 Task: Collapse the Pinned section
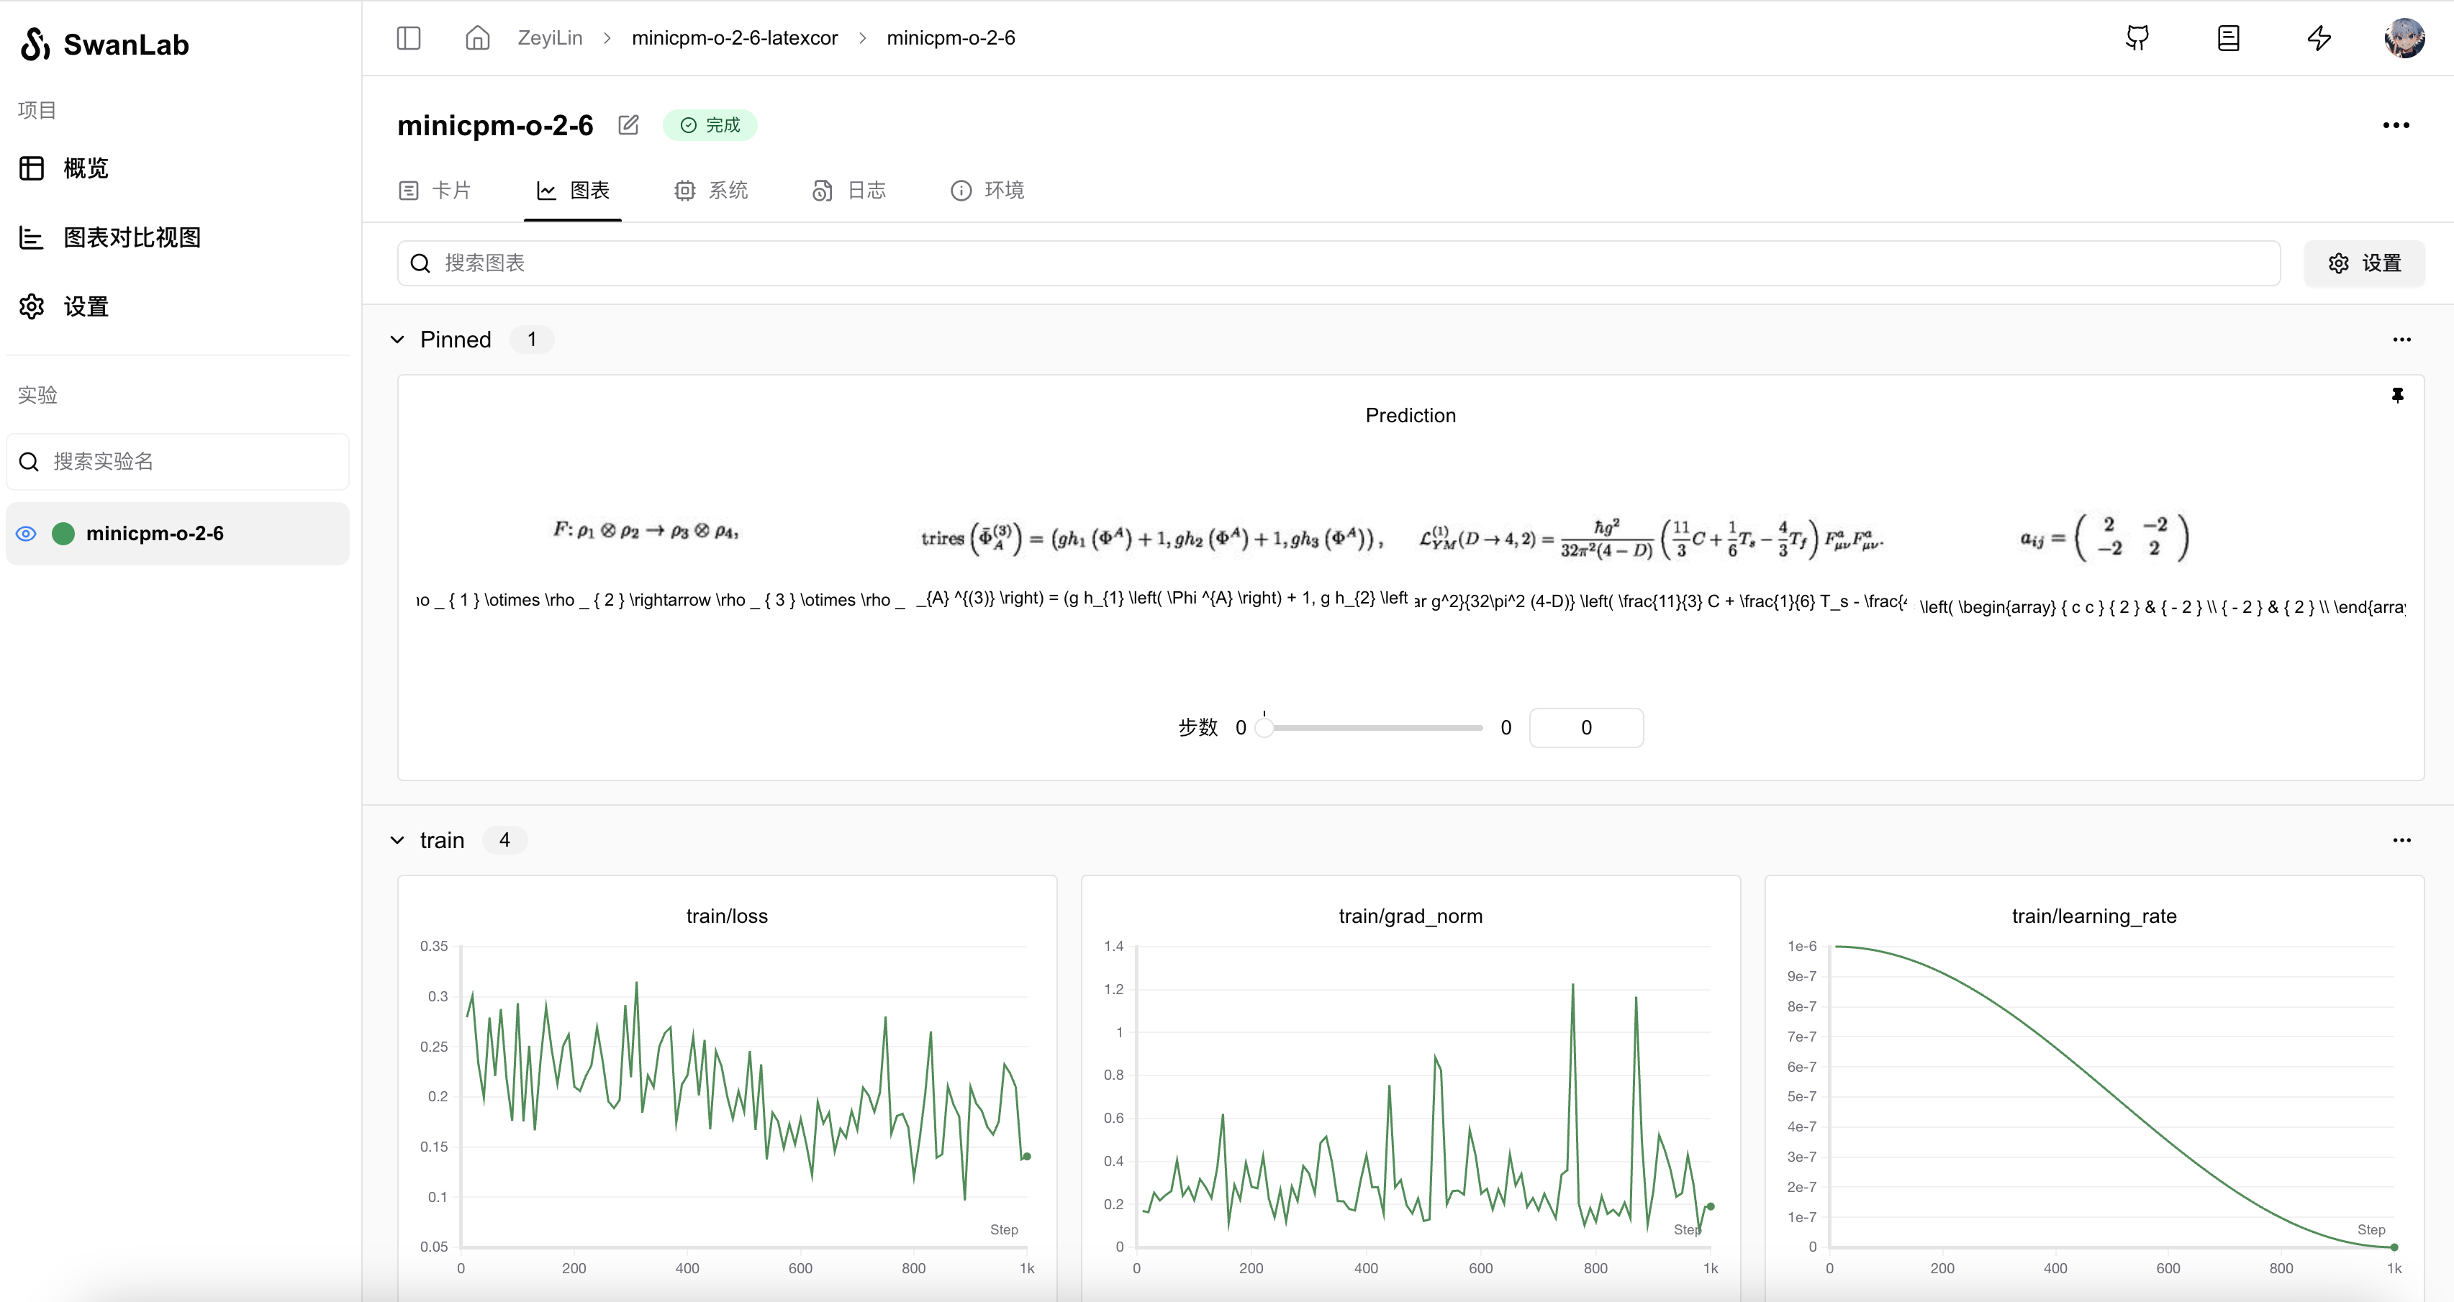398,340
